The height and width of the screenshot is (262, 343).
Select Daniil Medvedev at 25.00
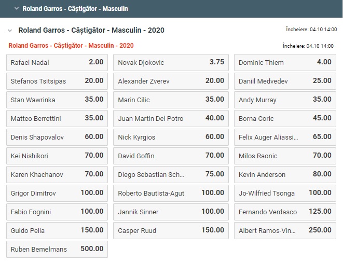(x=284, y=81)
